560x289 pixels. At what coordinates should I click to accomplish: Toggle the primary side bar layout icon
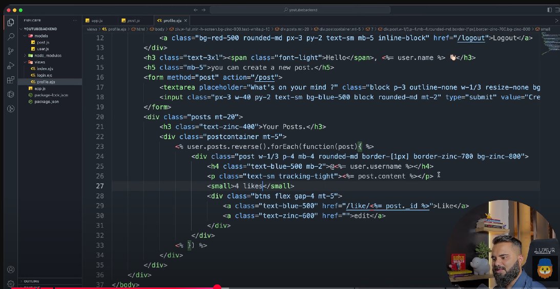point(550,10)
